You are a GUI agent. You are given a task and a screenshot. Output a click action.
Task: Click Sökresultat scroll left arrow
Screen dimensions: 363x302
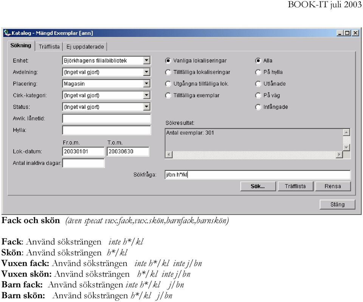coord(169,154)
